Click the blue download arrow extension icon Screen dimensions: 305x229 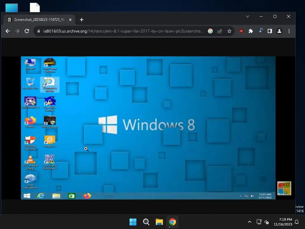coord(260,31)
